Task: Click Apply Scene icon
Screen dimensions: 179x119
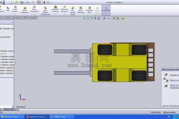Action: pos(117,18)
